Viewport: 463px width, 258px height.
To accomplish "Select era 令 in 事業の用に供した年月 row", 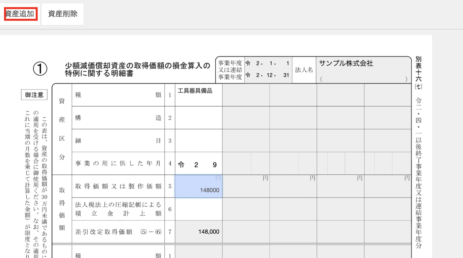I will click(181, 165).
